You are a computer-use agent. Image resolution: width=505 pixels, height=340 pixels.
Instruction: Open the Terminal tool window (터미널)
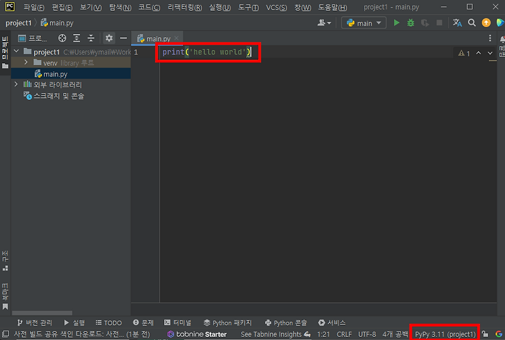pos(177,322)
